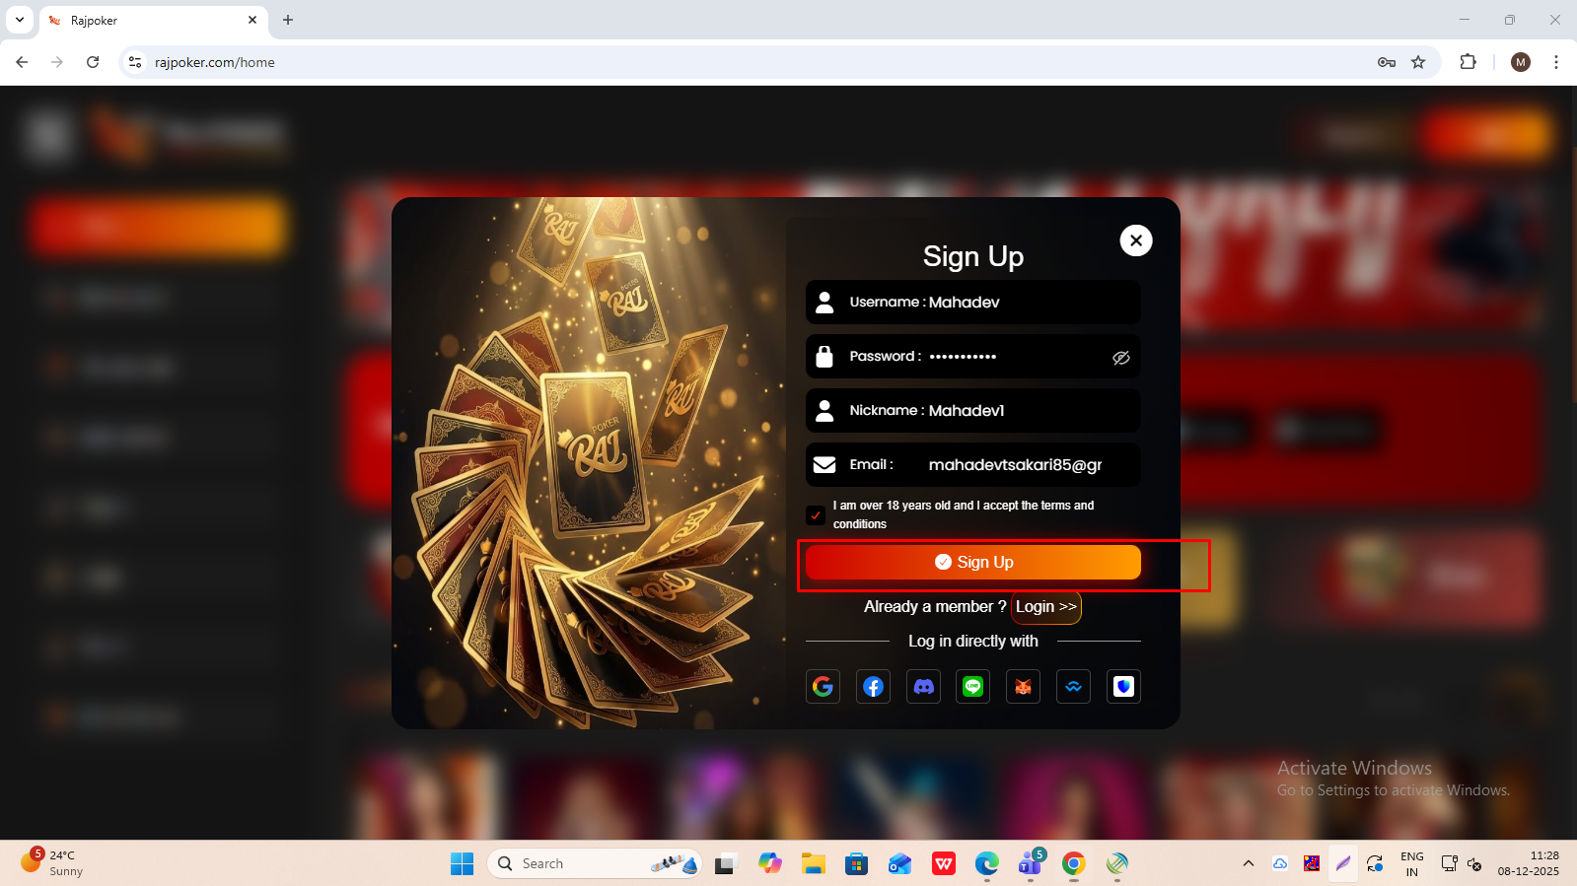Screen dimensions: 1577x886
Task: Show password using the eye icon
Action: pyautogui.click(x=1120, y=358)
